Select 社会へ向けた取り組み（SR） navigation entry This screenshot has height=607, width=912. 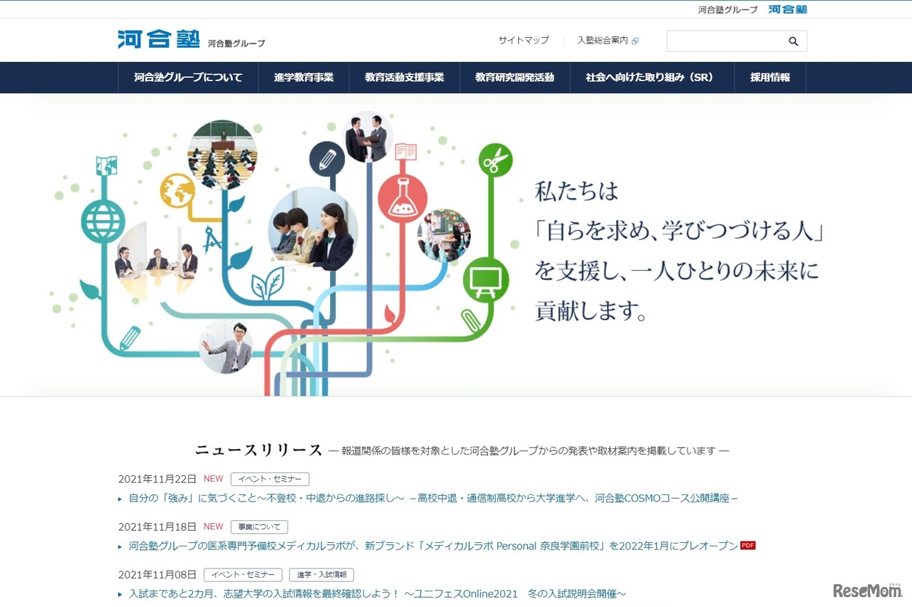point(651,78)
